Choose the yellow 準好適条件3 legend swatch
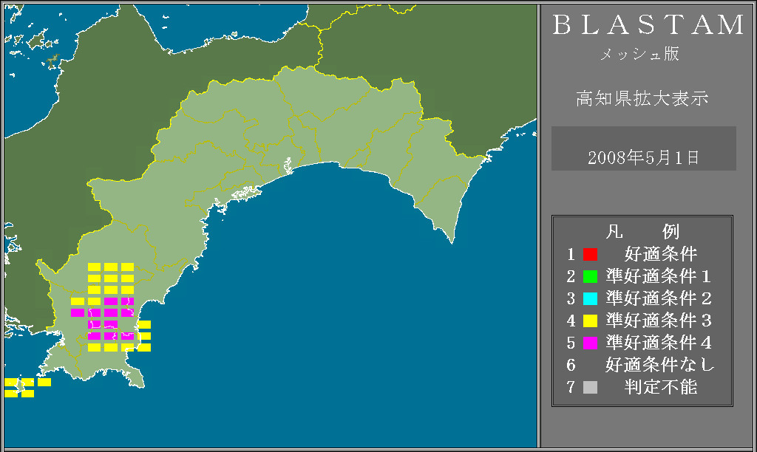 coord(589,321)
